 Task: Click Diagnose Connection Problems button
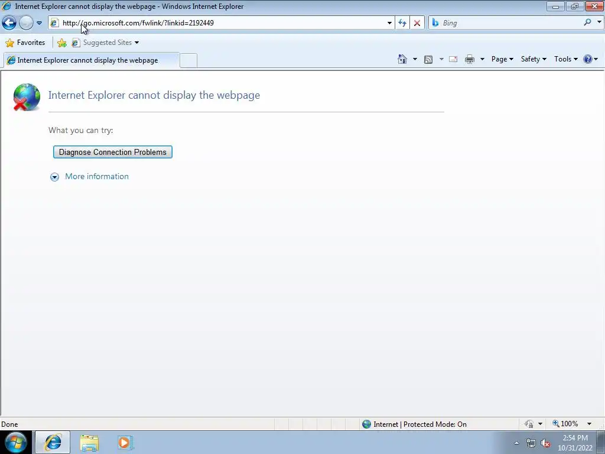pyautogui.click(x=113, y=152)
